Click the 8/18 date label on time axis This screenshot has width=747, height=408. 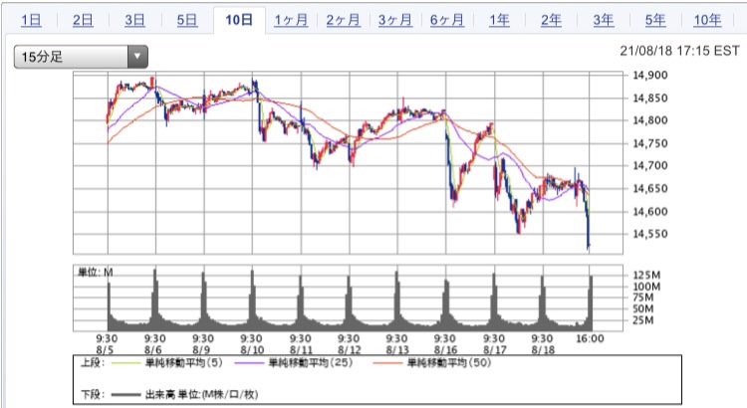543,350
